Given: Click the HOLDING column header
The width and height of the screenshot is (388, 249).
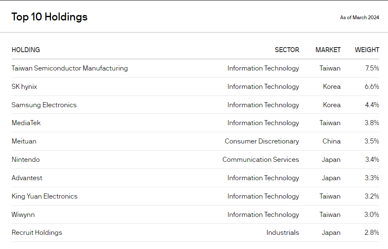Looking at the screenshot, I should [x=26, y=50].
